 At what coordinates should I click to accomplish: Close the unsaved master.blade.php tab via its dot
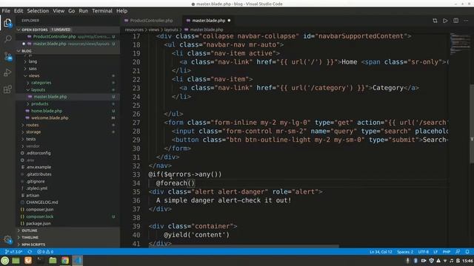pyautogui.click(x=229, y=21)
